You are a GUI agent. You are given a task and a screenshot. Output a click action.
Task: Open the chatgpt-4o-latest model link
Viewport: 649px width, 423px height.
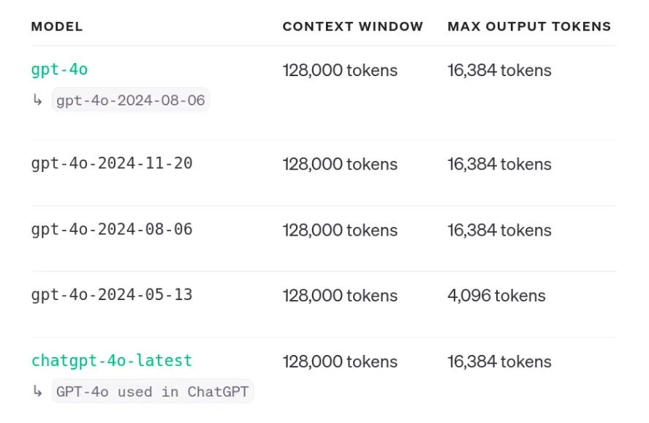coord(111,361)
